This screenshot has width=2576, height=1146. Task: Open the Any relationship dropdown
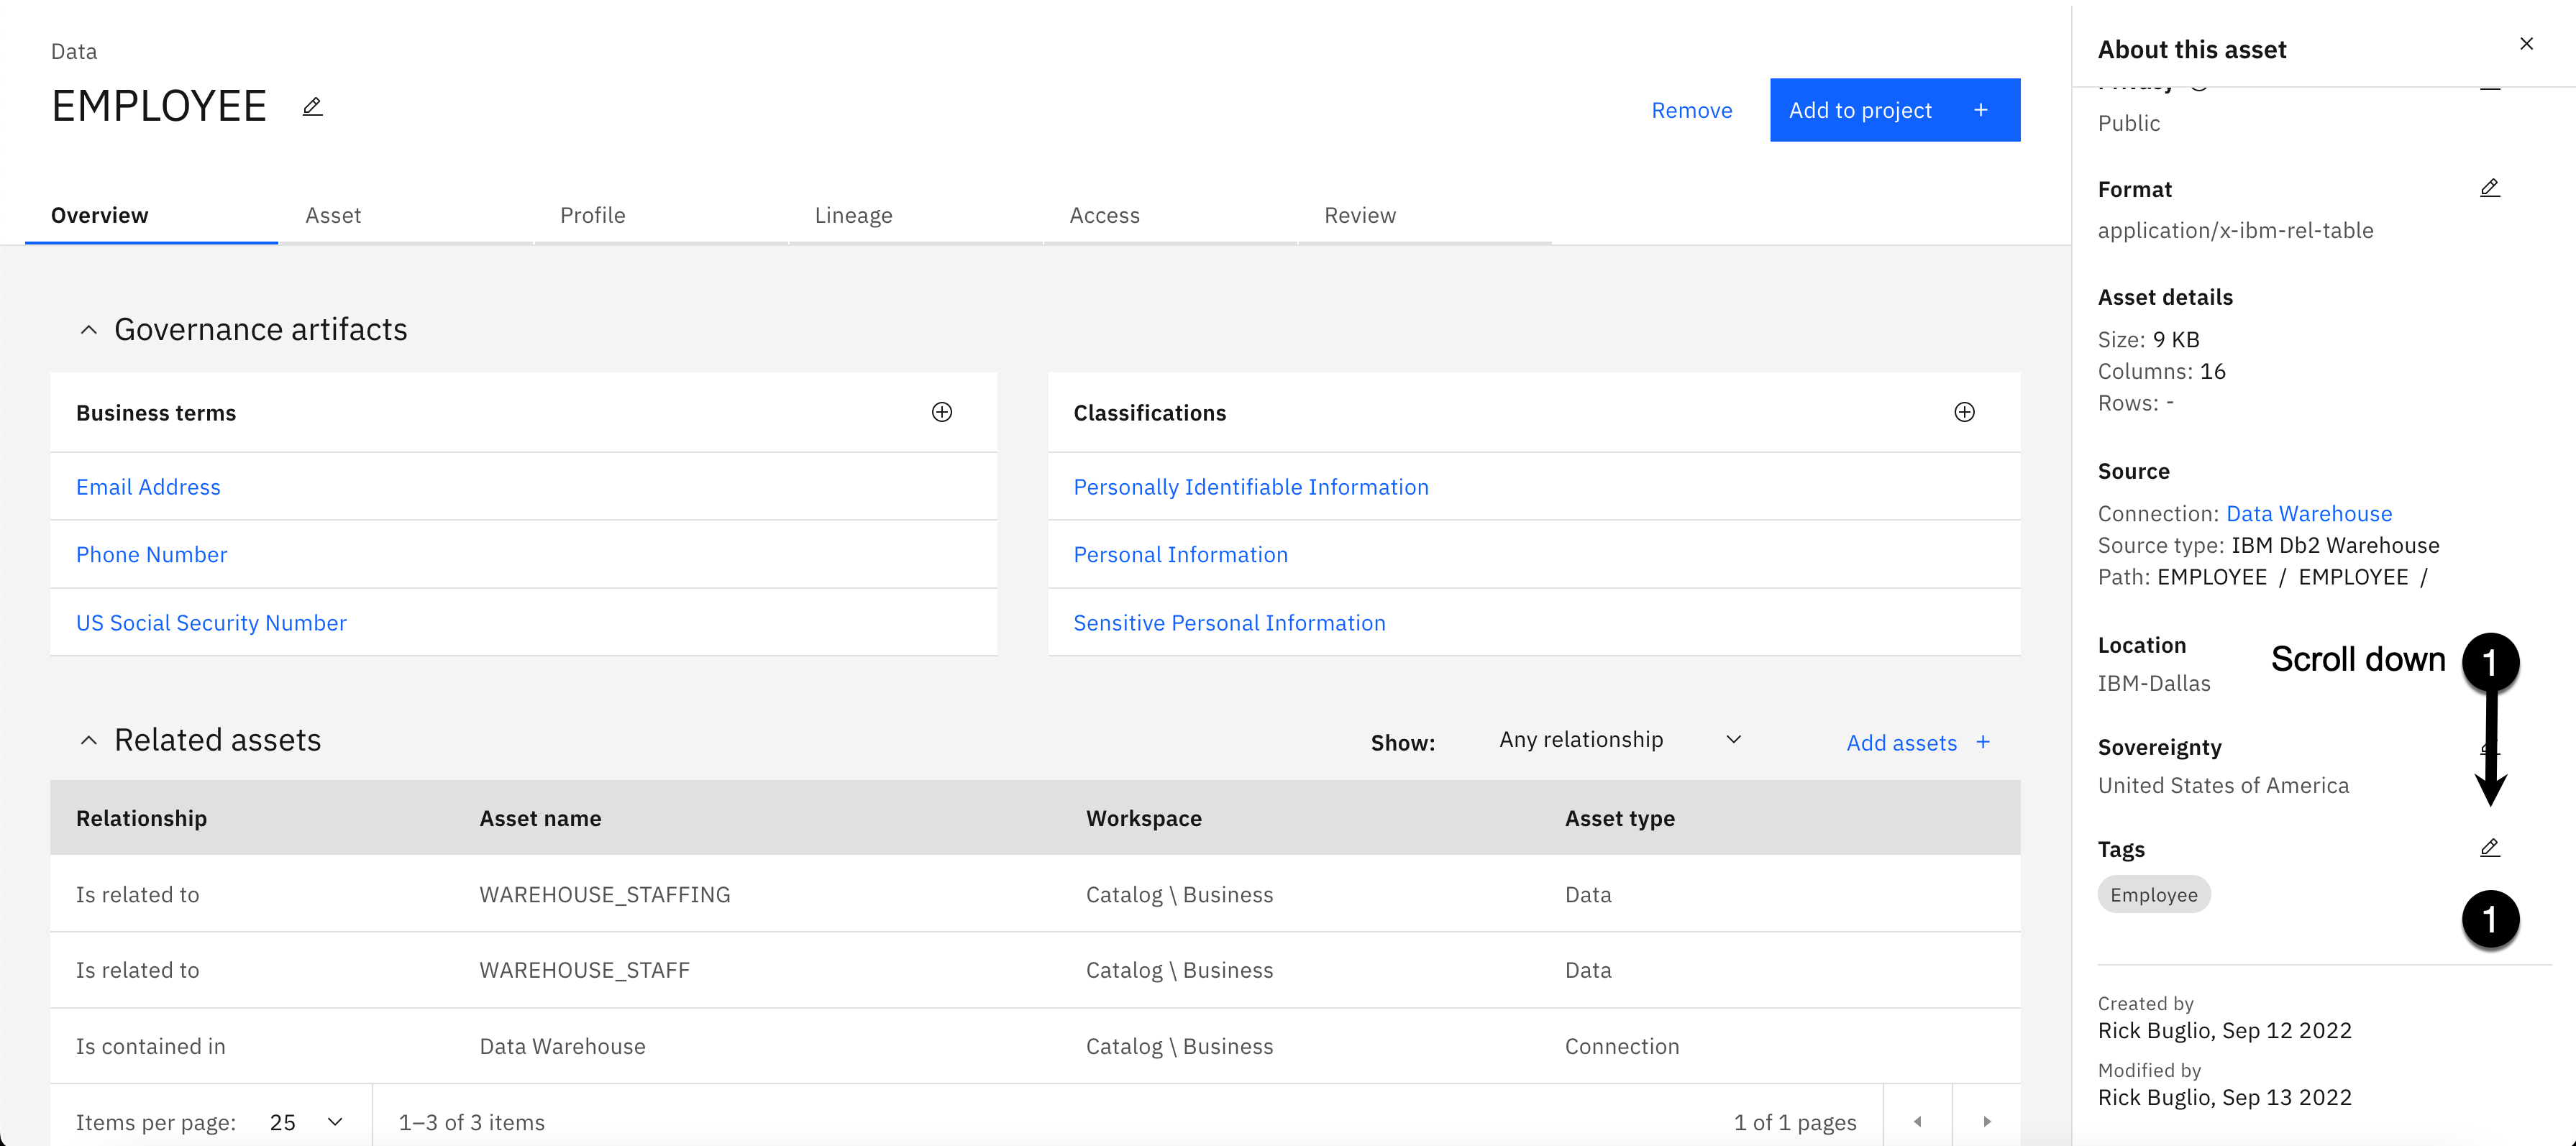[1620, 740]
